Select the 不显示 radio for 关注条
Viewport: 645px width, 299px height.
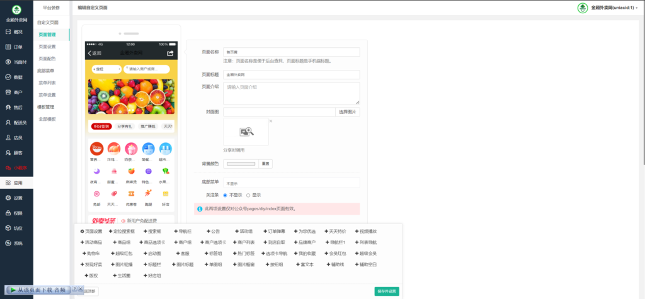tap(225, 195)
